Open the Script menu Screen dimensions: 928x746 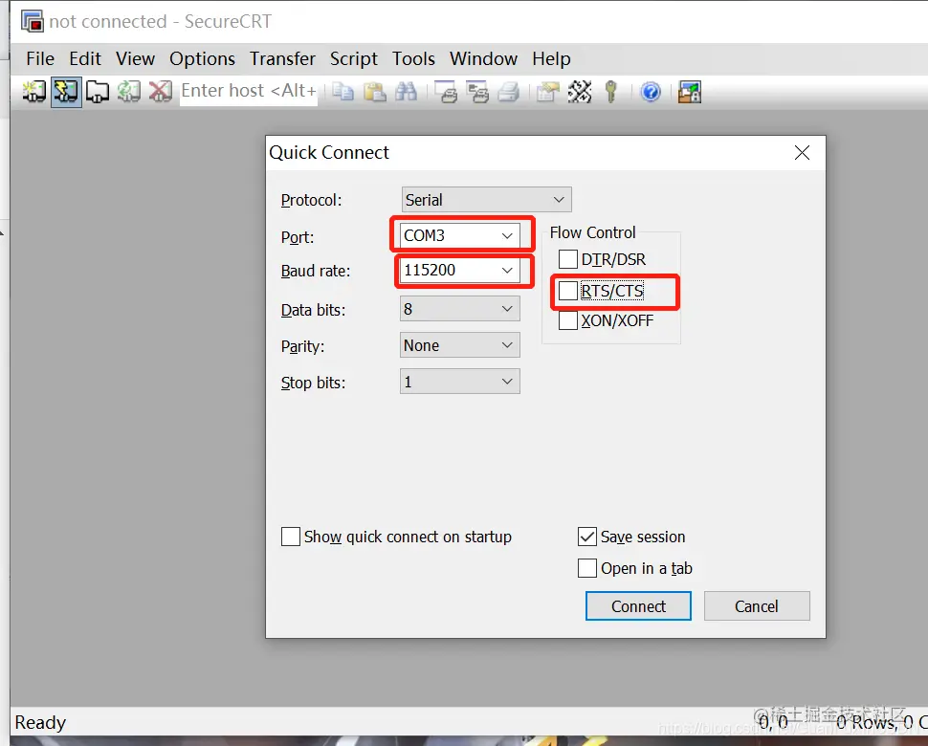click(353, 58)
